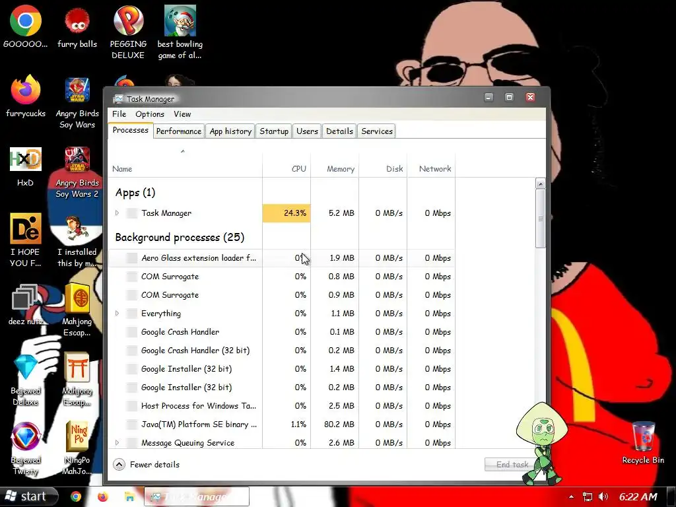The width and height of the screenshot is (676, 507).
Task: Expand the Task Manager process row
Action: click(x=117, y=213)
